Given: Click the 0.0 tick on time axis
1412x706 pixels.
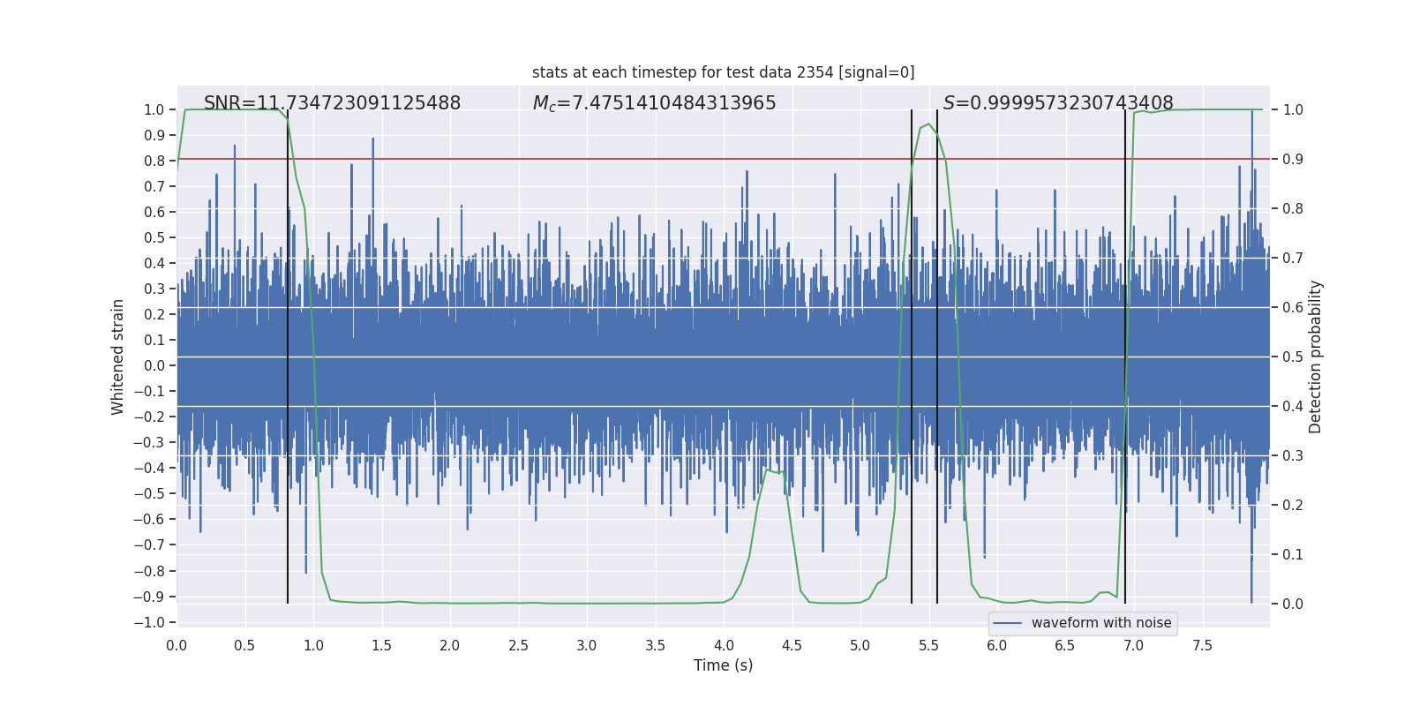Looking at the screenshot, I should click(176, 645).
